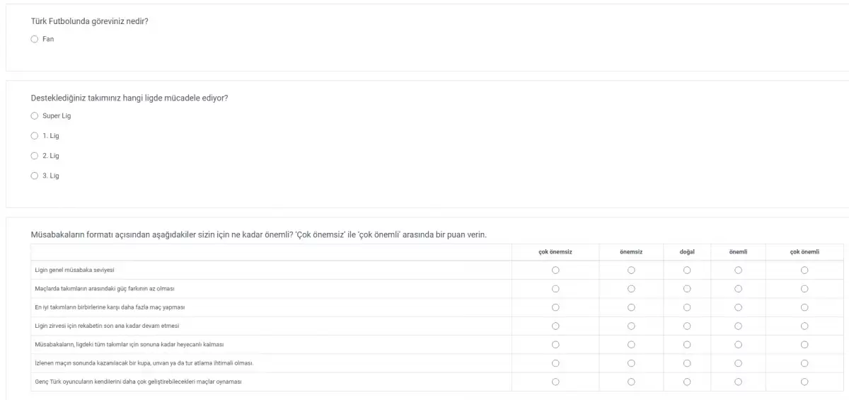The height and width of the screenshot is (400, 849).
Task: Set 'kupa, unvan ya da tur atlama' row to önemli
Action: (x=738, y=363)
